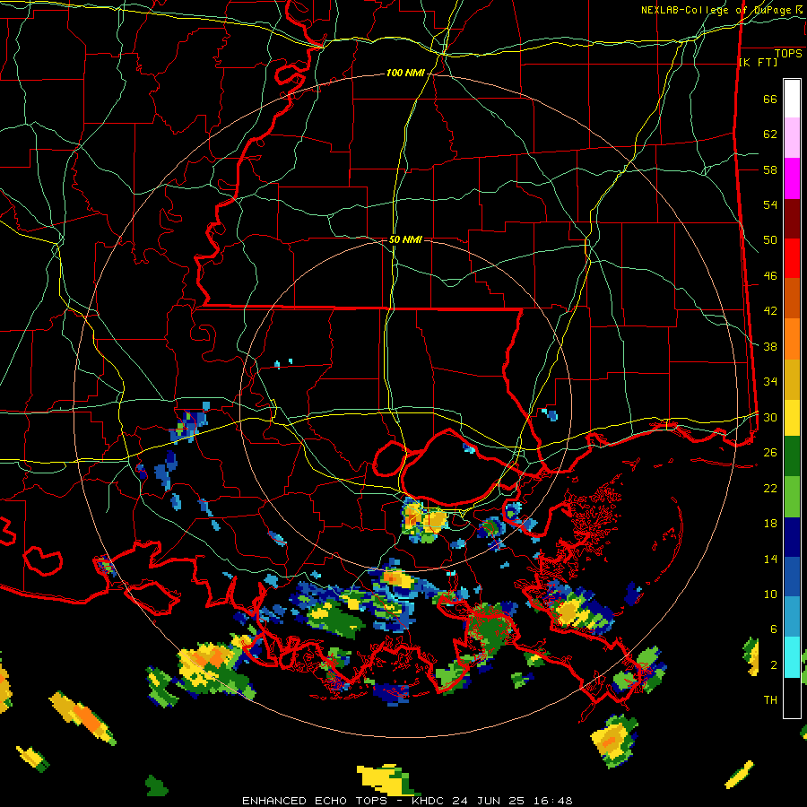Click the "34" legend value
This screenshot has height=807, width=807.
(770, 382)
